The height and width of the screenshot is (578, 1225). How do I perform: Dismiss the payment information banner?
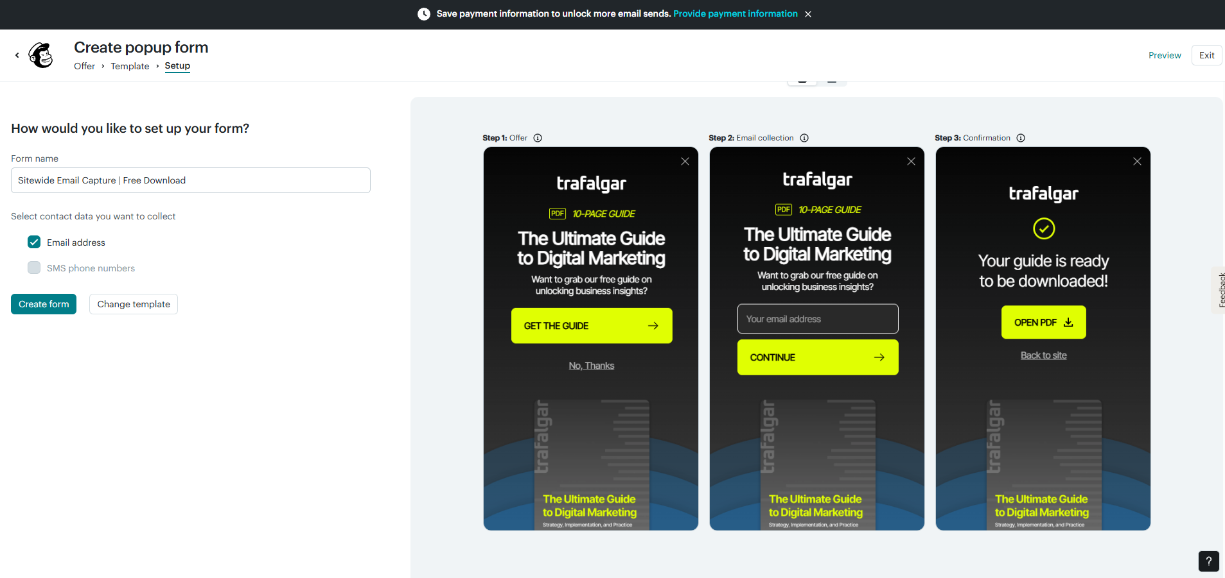click(x=808, y=14)
